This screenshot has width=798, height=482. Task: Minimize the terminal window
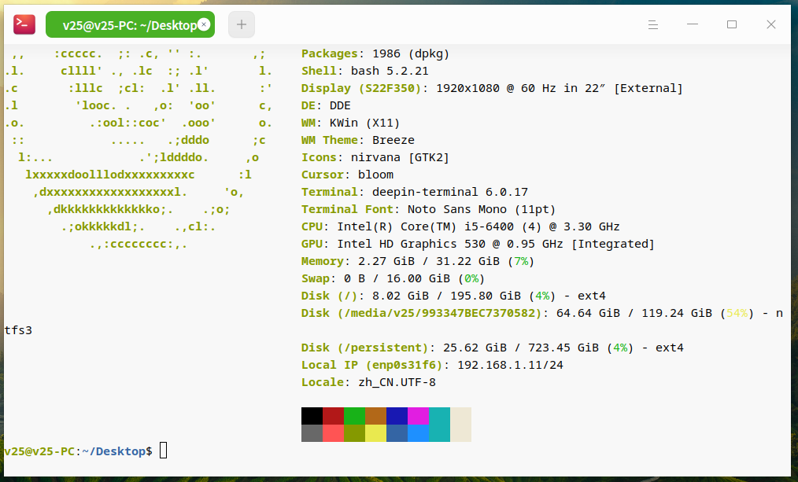coord(692,24)
